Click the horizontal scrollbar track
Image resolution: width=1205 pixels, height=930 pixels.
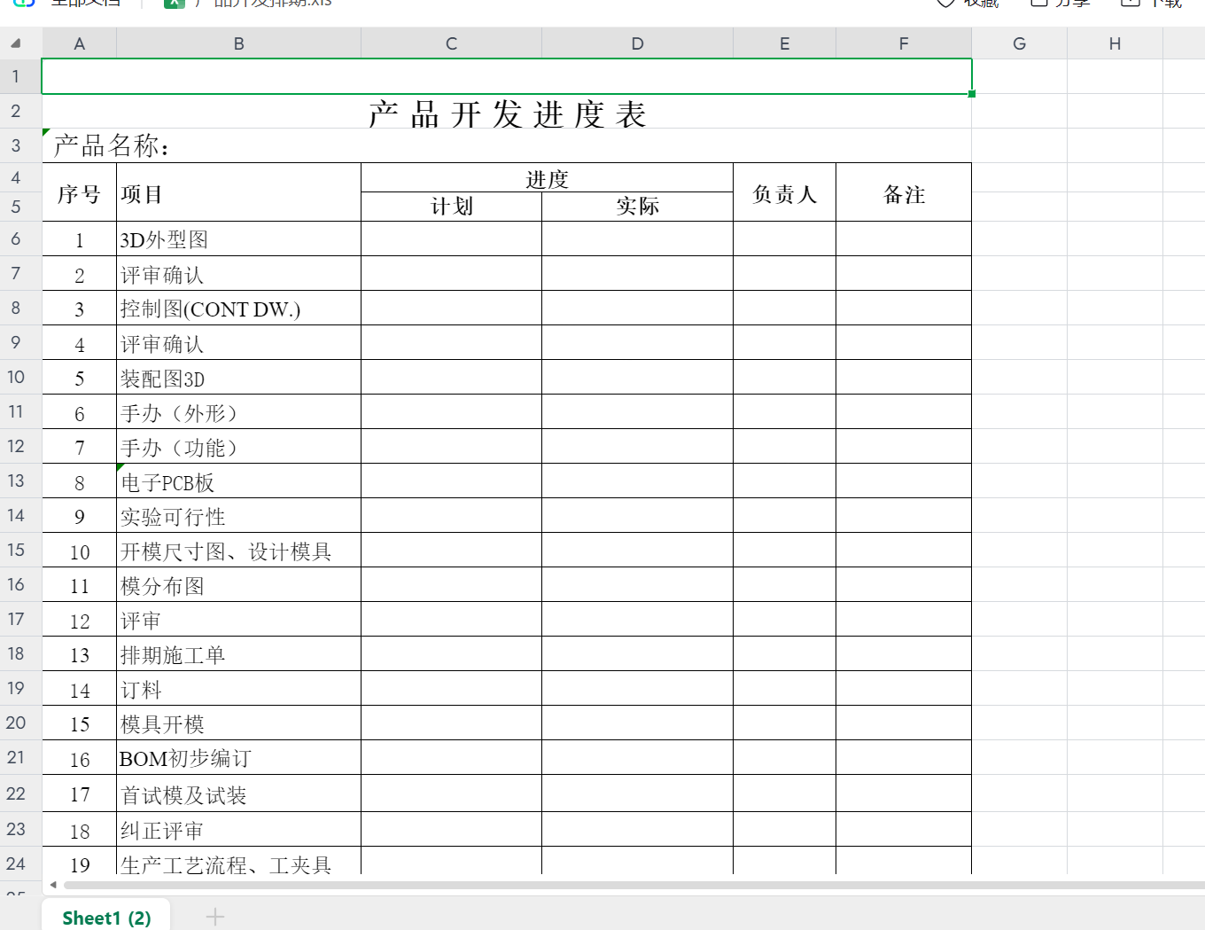coord(634,885)
